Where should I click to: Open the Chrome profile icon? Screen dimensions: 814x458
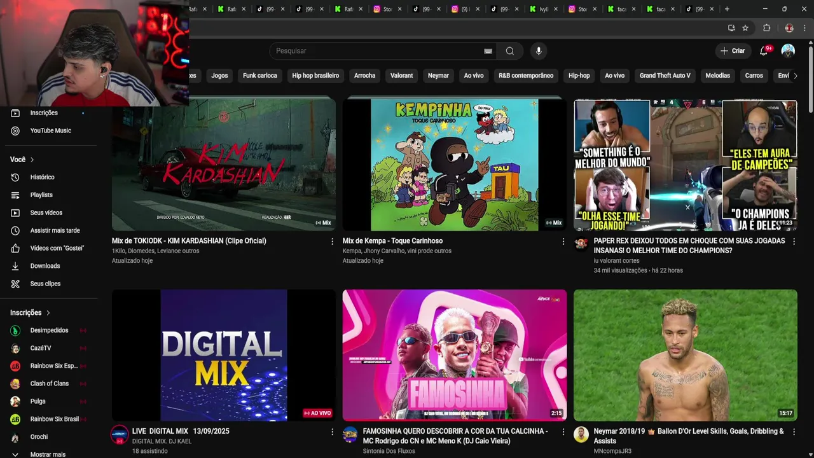click(789, 28)
